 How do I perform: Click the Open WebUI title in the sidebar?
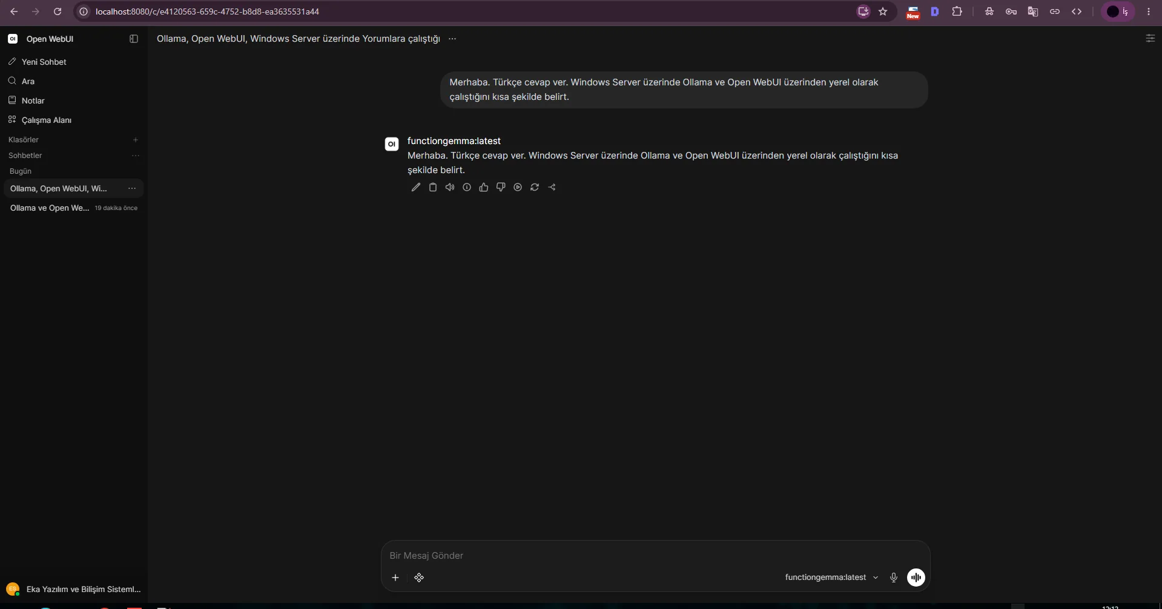coord(50,39)
